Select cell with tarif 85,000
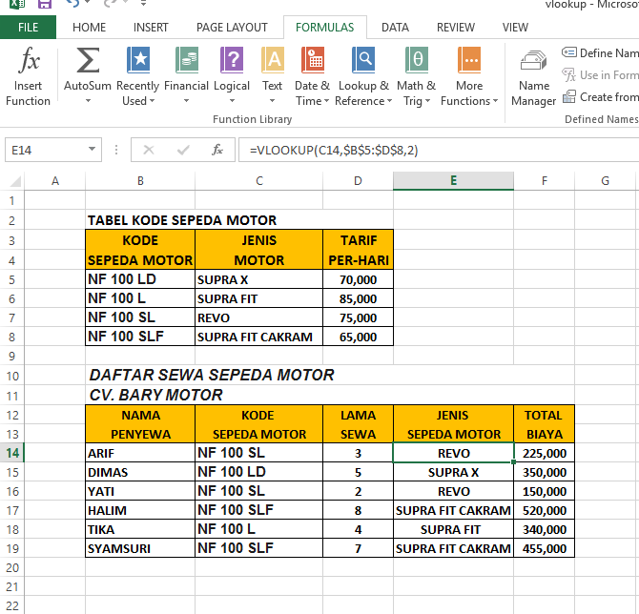The height and width of the screenshot is (614, 639). [358, 298]
